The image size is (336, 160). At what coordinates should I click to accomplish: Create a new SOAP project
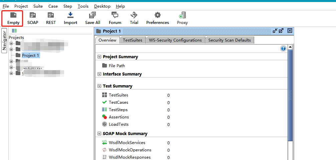(33, 18)
